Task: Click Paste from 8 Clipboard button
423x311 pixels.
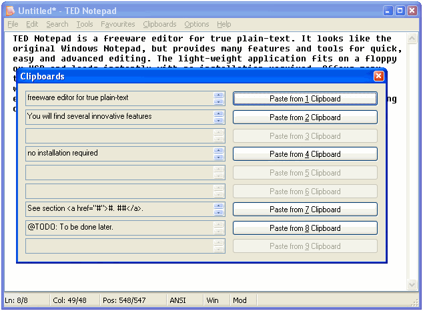Action: pyautogui.click(x=305, y=228)
